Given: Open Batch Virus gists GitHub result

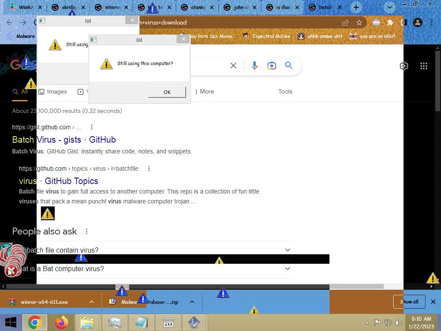Looking at the screenshot, I should (64, 140).
